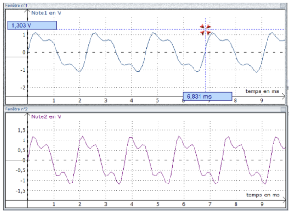Click the -1,5 label on Note2 voltage axis

click(x=19, y=190)
